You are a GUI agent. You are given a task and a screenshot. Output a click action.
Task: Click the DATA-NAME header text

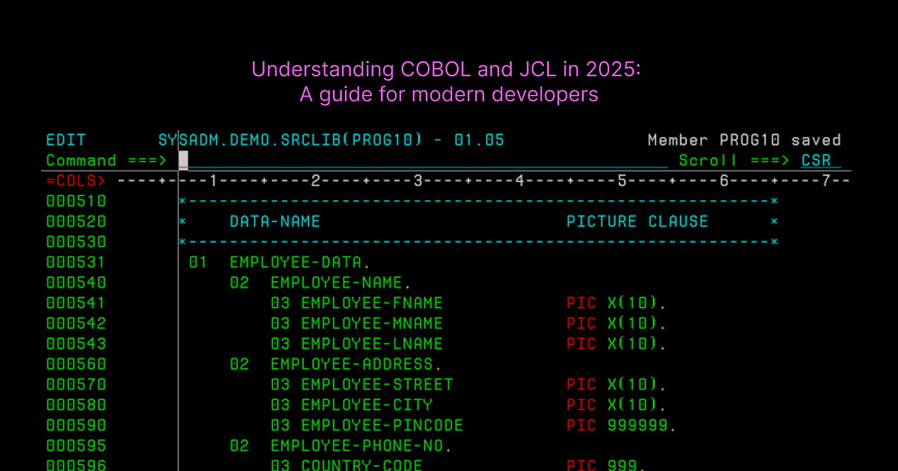[275, 221]
